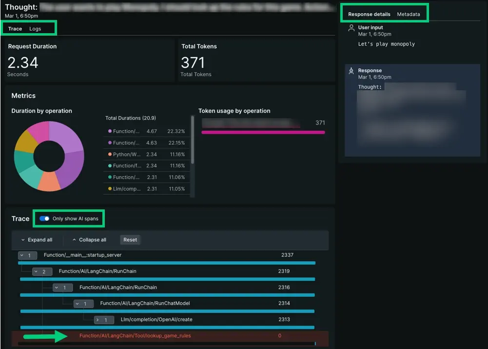Image resolution: width=488 pixels, height=349 pixels.
Task: Collapse the first RunChain span with 2 children
Action: coord(42,271)
